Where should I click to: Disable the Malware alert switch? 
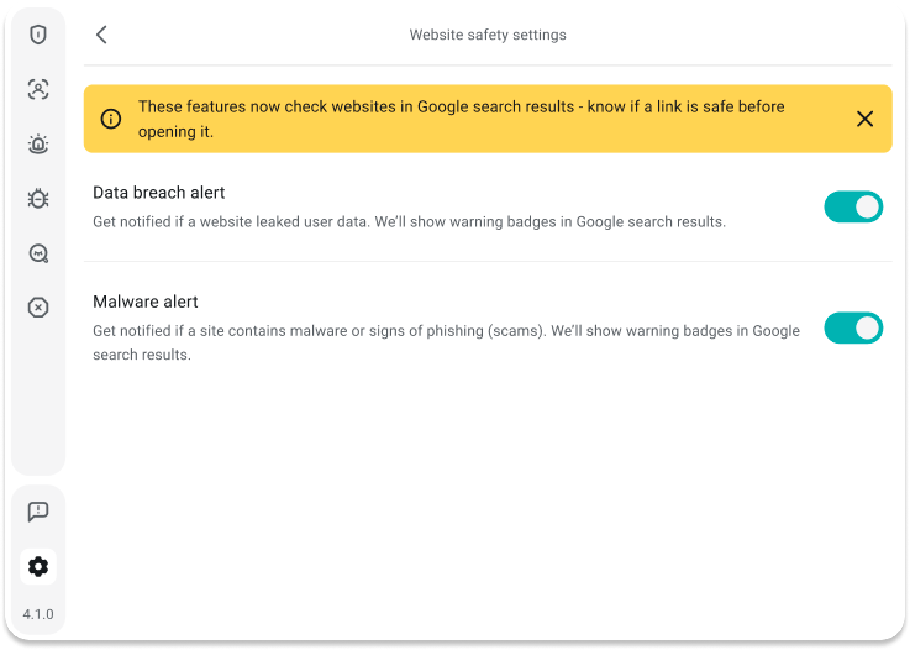point(853,328)
